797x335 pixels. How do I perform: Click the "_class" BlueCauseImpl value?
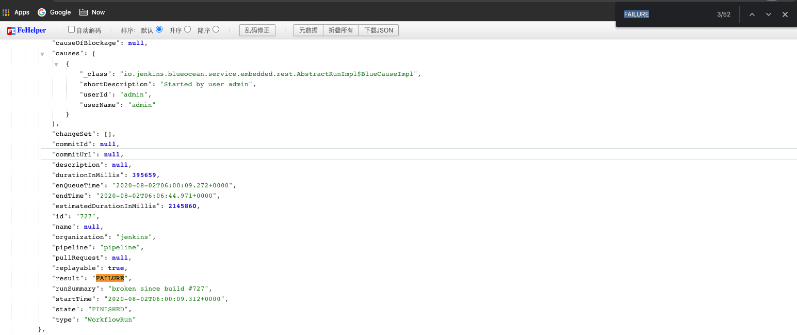point(269,74)
